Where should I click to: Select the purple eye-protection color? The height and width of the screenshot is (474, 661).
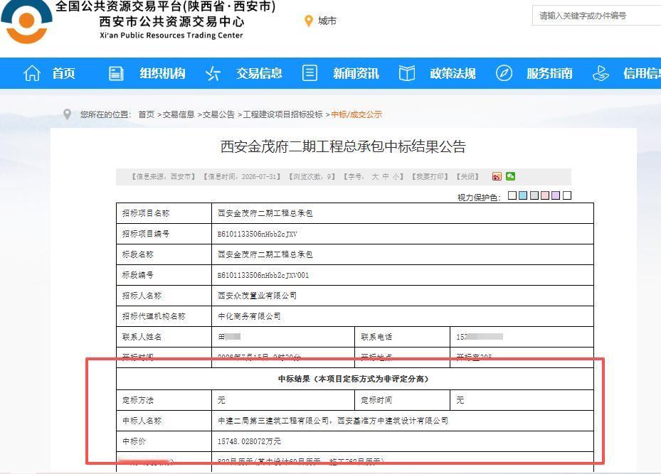[556, 195]
